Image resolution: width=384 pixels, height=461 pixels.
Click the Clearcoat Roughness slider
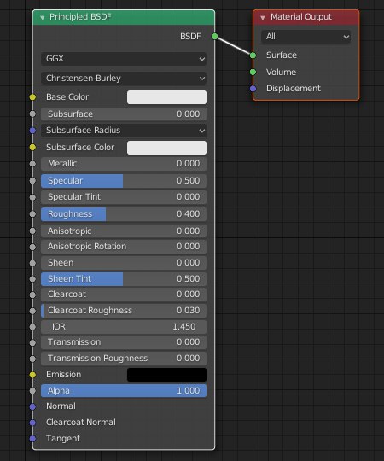pyautogui.click(x=124, y=311)
